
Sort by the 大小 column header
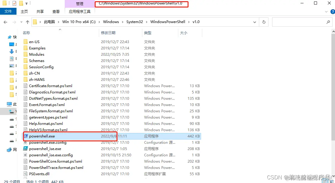[183, 33]
